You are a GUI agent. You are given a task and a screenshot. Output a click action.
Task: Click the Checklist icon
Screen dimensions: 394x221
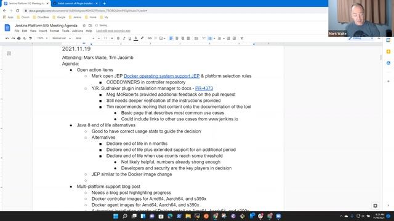coord(204,38)
